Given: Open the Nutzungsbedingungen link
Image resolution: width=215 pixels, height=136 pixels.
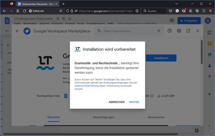Looking at the screenshot, I should click(x=116, y=82).
